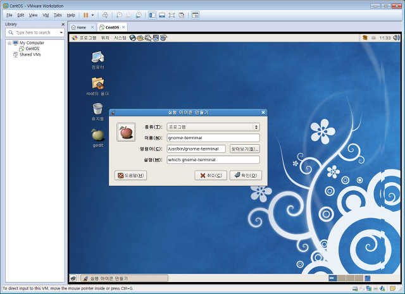Open the Edit menu

coord(21,15)
